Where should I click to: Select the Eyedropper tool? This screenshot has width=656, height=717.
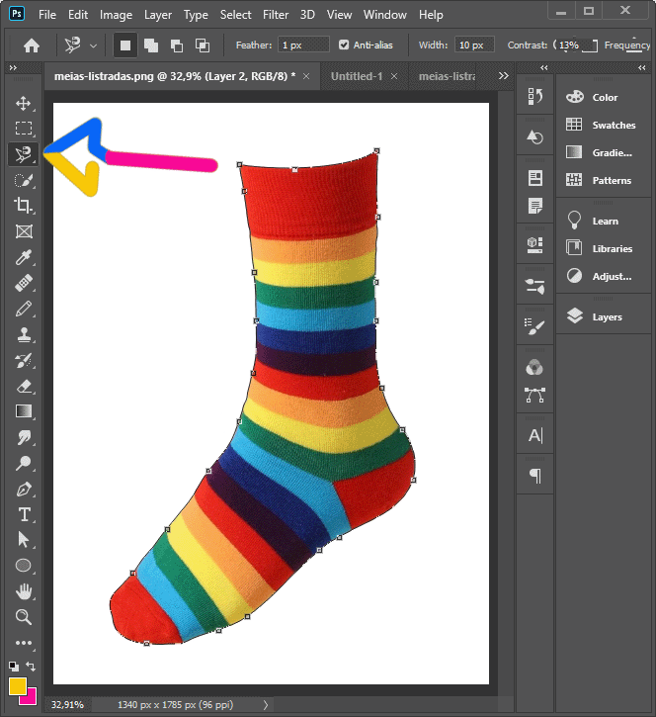pyautogui.click(x=24, y=257)
